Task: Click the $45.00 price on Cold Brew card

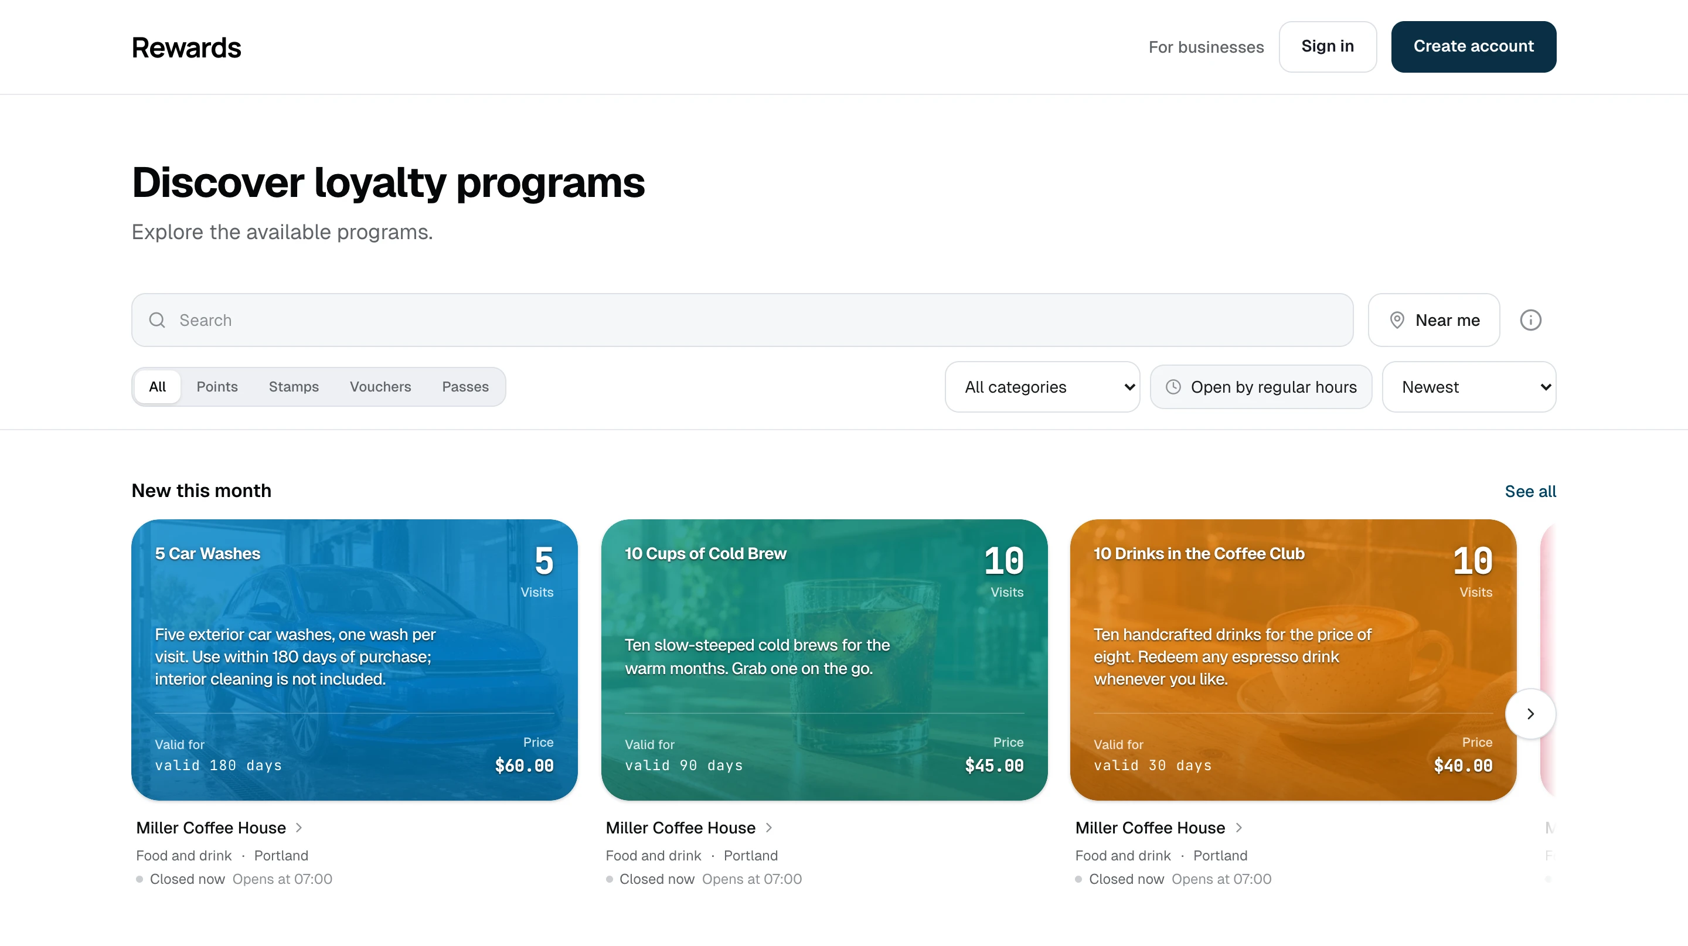Action: 994,765
